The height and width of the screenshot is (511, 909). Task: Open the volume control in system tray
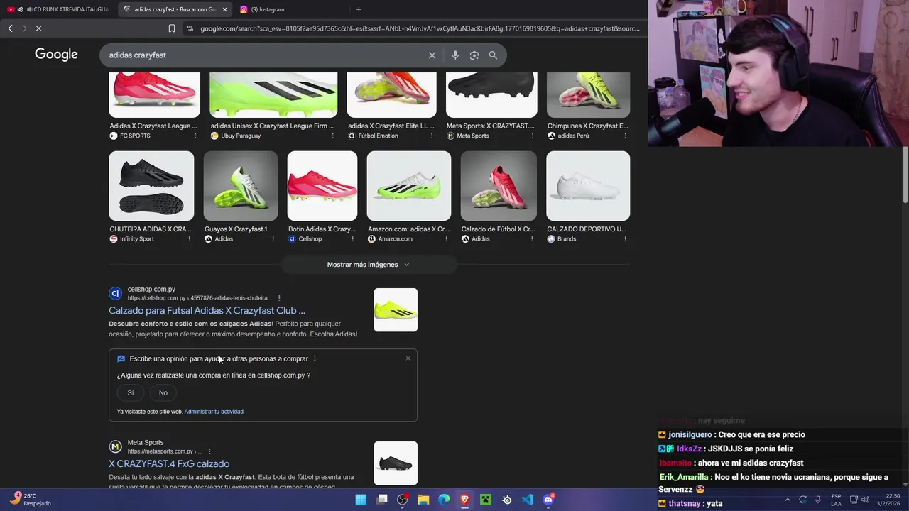[x=866, y=500]
